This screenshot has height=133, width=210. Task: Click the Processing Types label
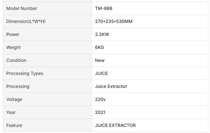pyautogui.click(x=25, y=73)
